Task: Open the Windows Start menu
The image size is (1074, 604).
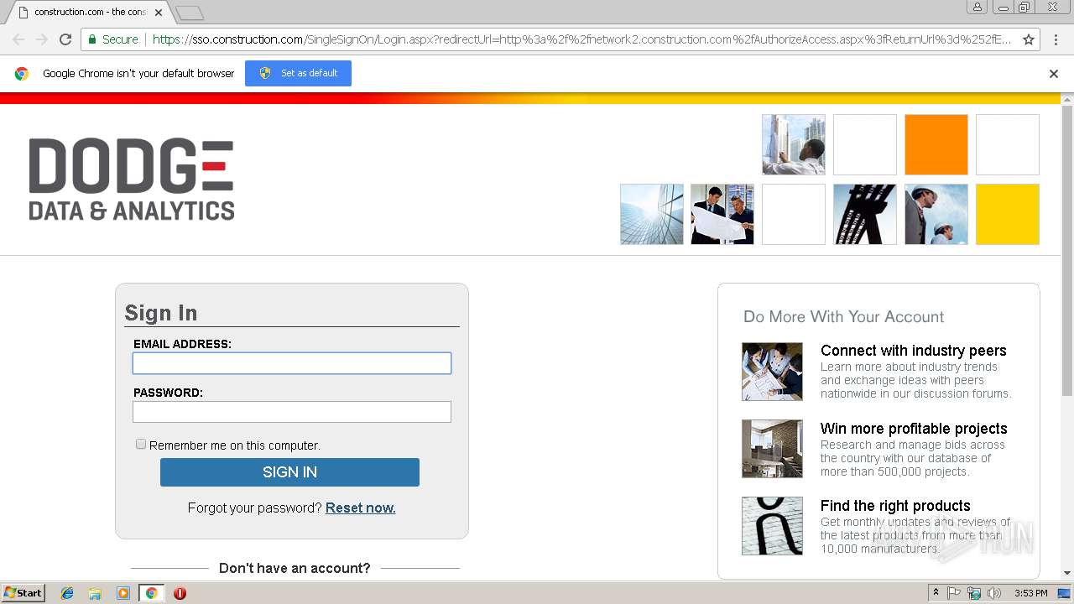Action: [23, 593]
